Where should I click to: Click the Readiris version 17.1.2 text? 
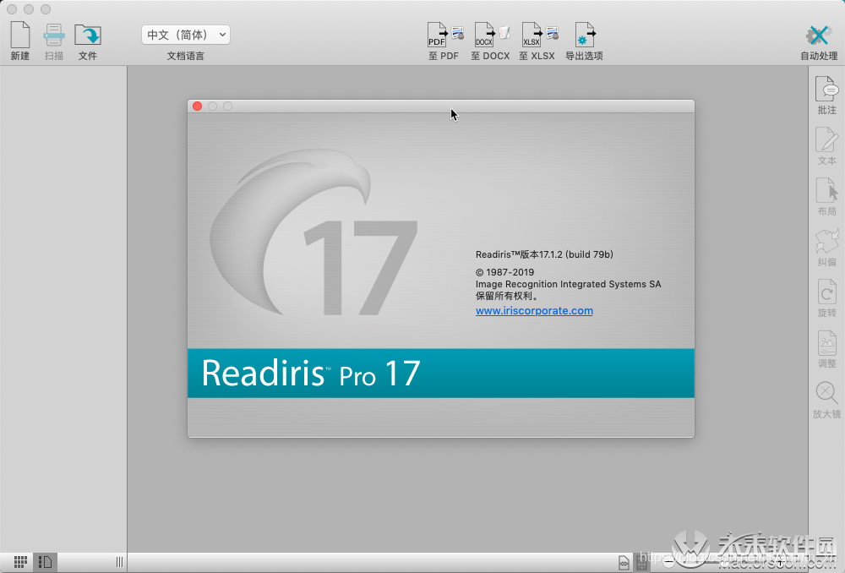click(x=544, y=254)
